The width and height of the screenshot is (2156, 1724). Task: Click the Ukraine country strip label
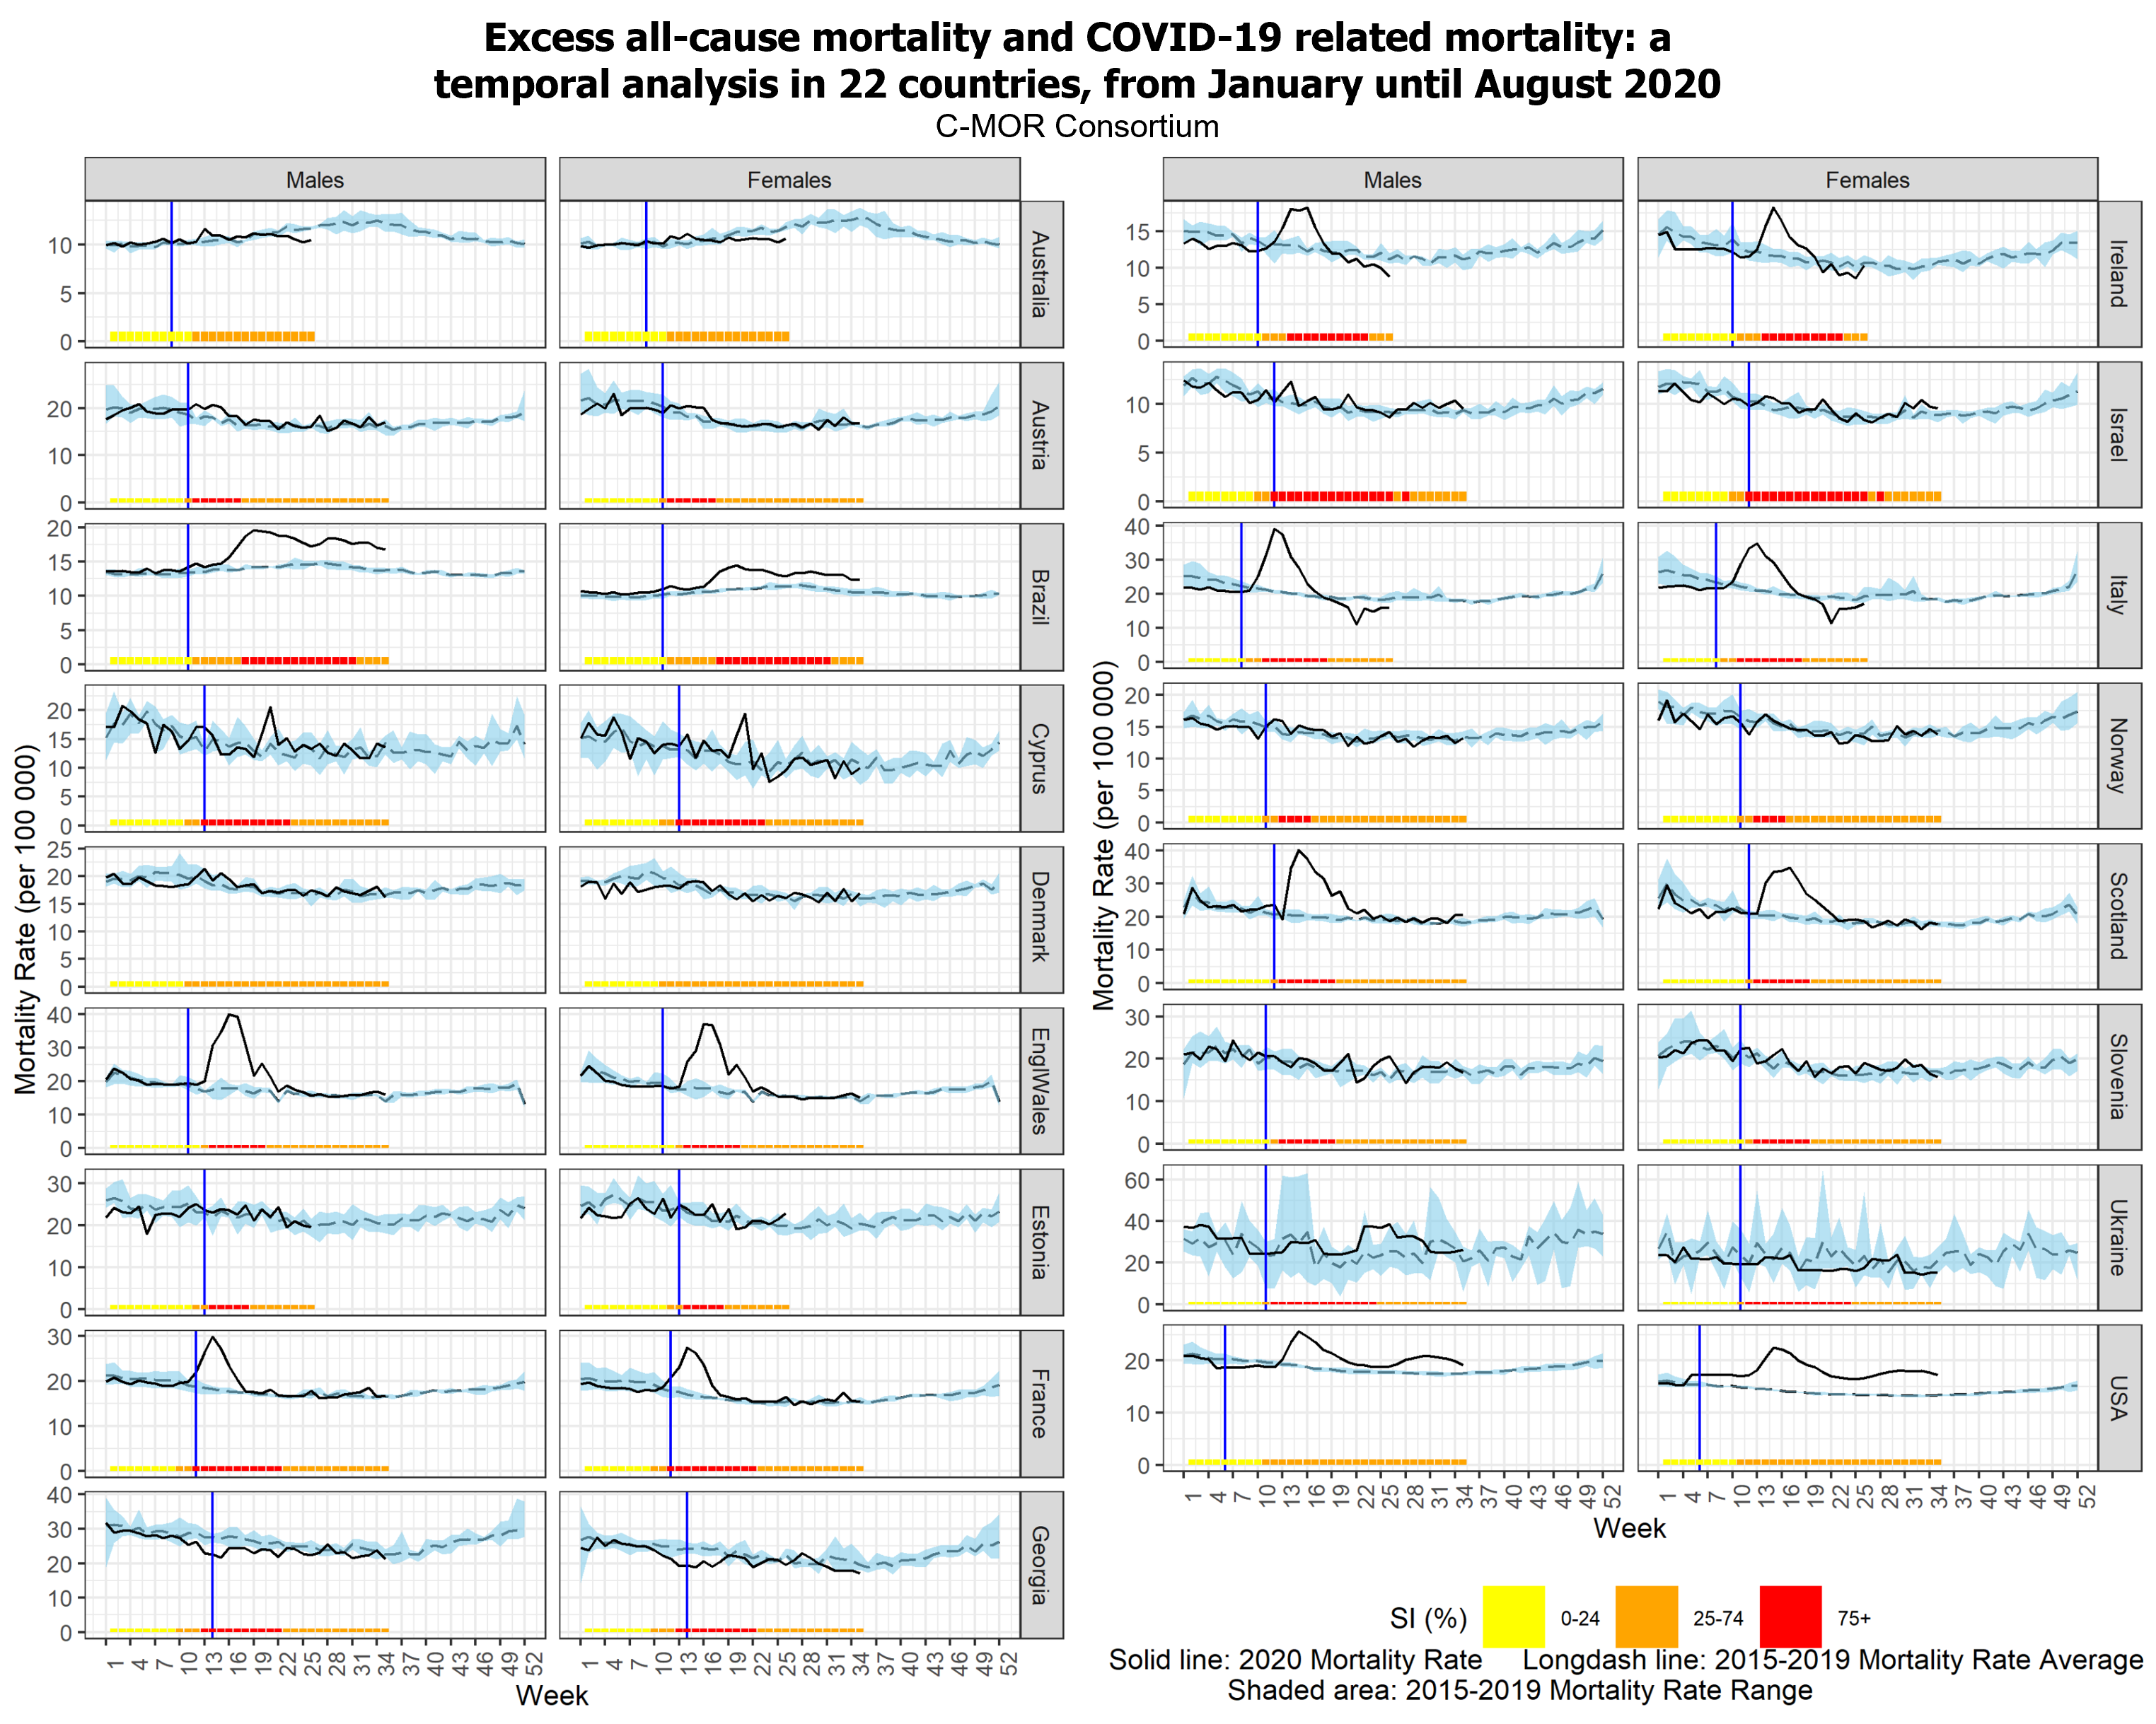point(2118,1237)
